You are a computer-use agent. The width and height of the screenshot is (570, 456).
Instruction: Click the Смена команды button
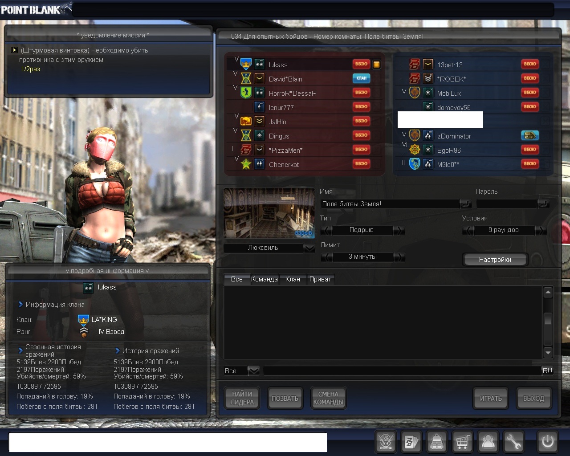click(x=328, y=398)
